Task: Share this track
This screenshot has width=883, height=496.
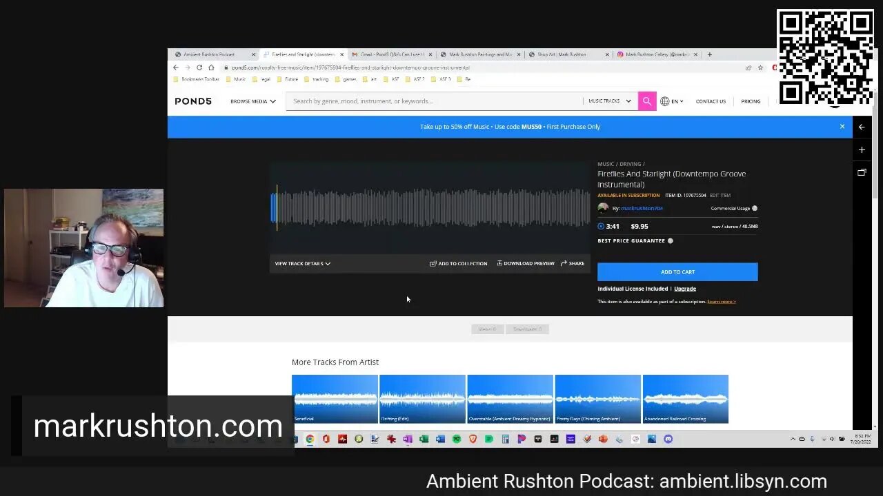Action: 573,263
